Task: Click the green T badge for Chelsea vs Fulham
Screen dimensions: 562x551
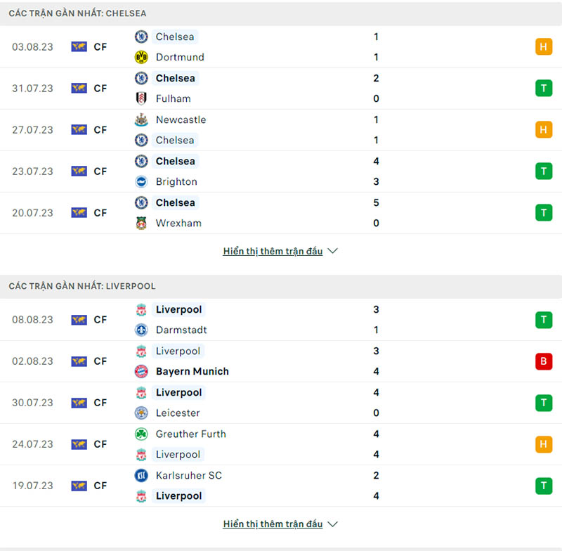Action: pyautogui.click(x=543, y=89)
